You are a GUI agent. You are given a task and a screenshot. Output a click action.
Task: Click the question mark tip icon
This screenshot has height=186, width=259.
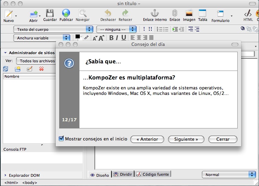(69, 63)
